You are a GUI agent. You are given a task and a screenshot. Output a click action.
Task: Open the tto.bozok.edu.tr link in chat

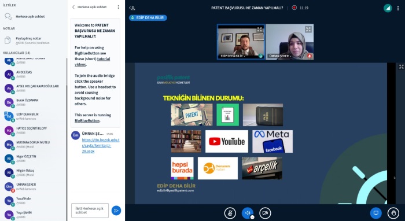click(x=101, y=146)
